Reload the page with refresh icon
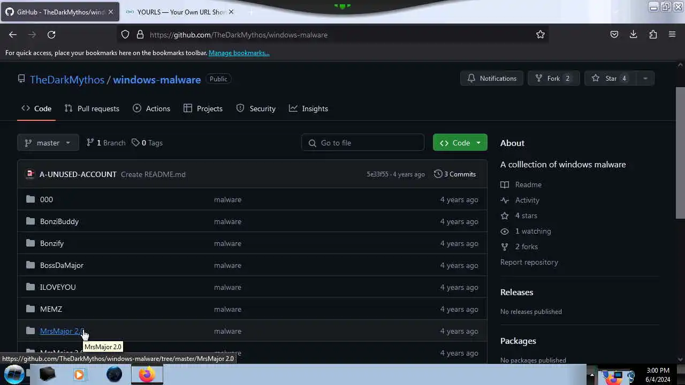Screen dimensions: 685x385 pyautogui.click(x=51, y=35)
